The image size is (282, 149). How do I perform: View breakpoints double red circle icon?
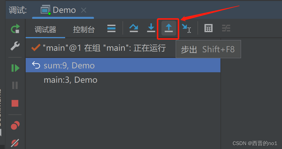(15, 125)
